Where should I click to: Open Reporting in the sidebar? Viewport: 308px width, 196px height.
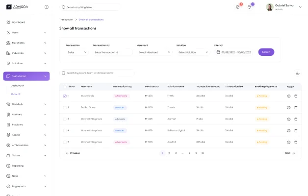tap(15, 166)
